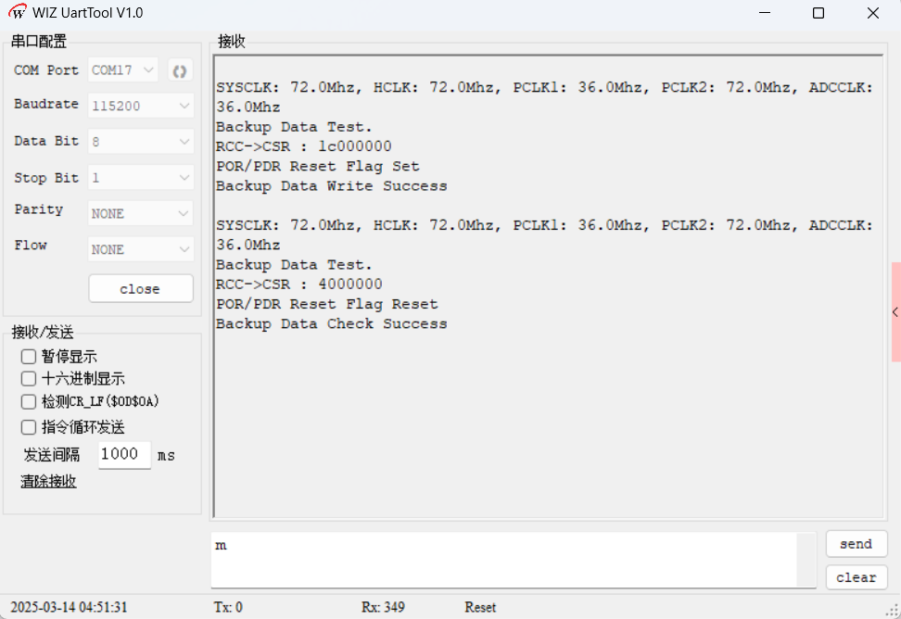Image resolution: width=901 pixels, height=619 pixels.
Task: Click the WIZ UartTool logo icon
Action: tap(18, 13)
